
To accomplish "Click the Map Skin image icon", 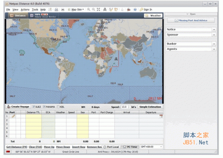I will 69,10.
